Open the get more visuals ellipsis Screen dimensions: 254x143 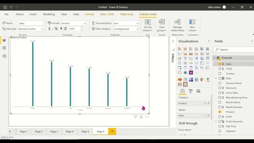click(x=196, y=72)
